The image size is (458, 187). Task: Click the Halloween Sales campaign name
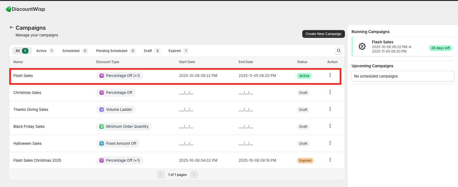(27, 144)
